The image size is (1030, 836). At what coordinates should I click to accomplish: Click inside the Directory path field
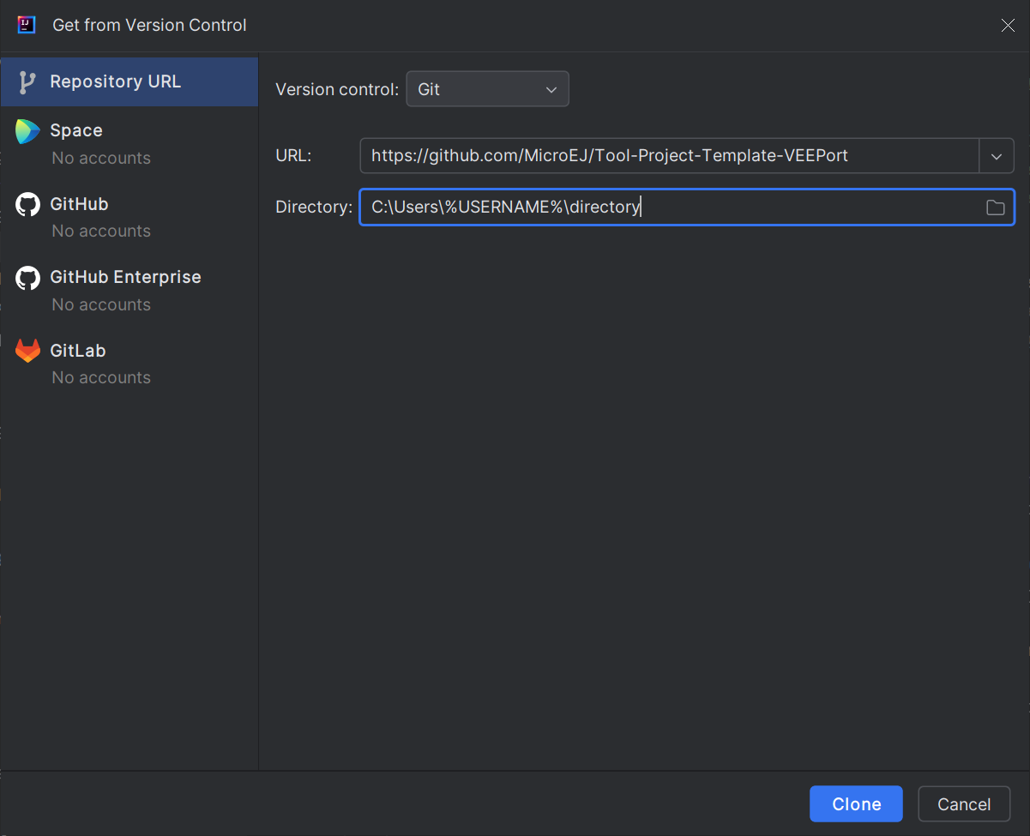669,207
